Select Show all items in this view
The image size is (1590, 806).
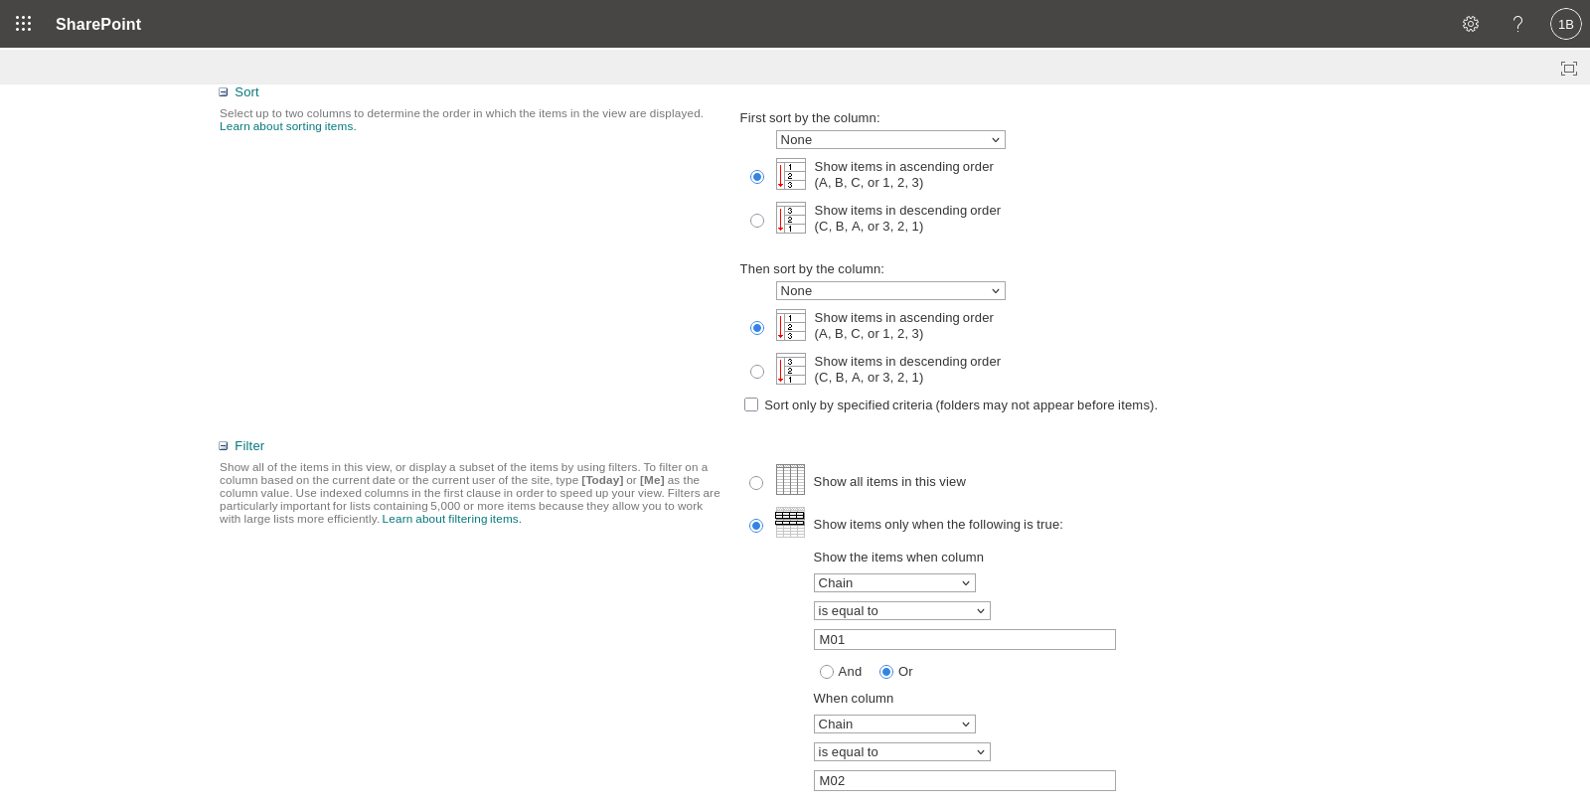(756, 483)
